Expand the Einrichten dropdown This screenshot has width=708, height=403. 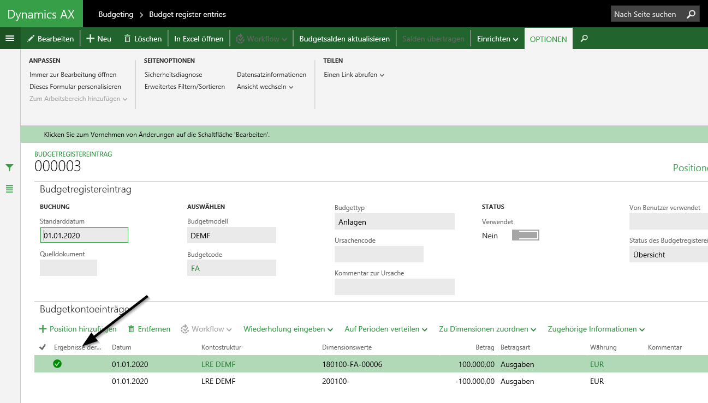coord(497,39)
